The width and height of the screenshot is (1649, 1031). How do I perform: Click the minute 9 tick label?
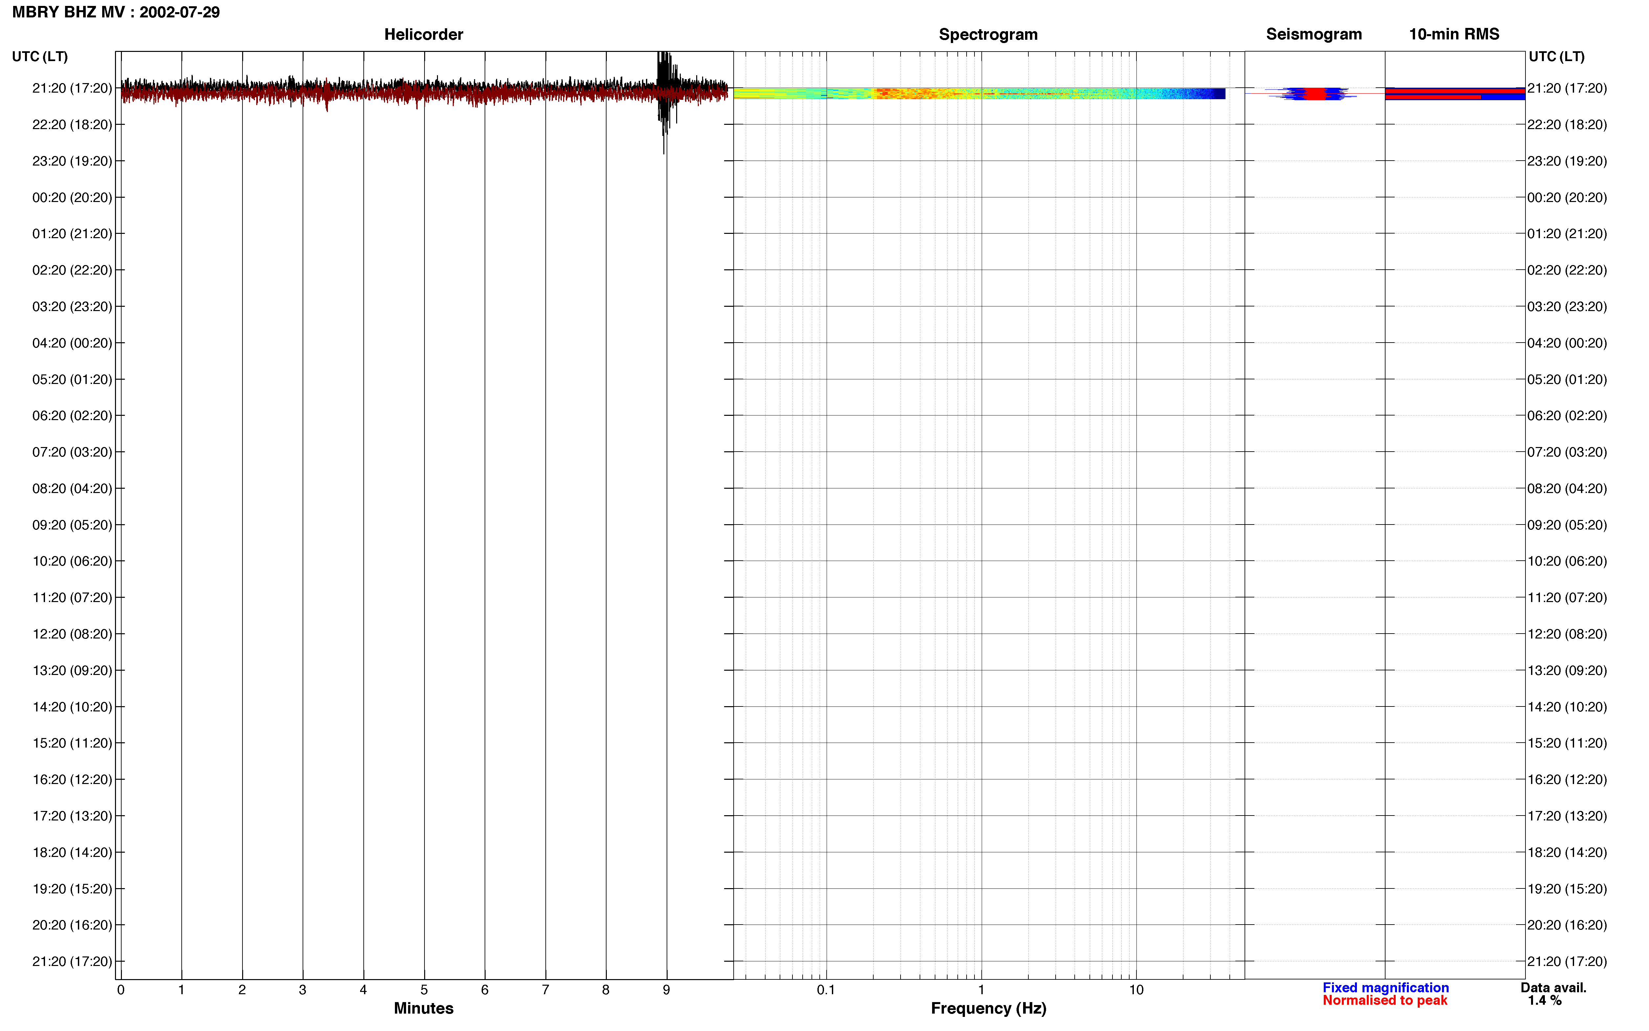(666, 989)
